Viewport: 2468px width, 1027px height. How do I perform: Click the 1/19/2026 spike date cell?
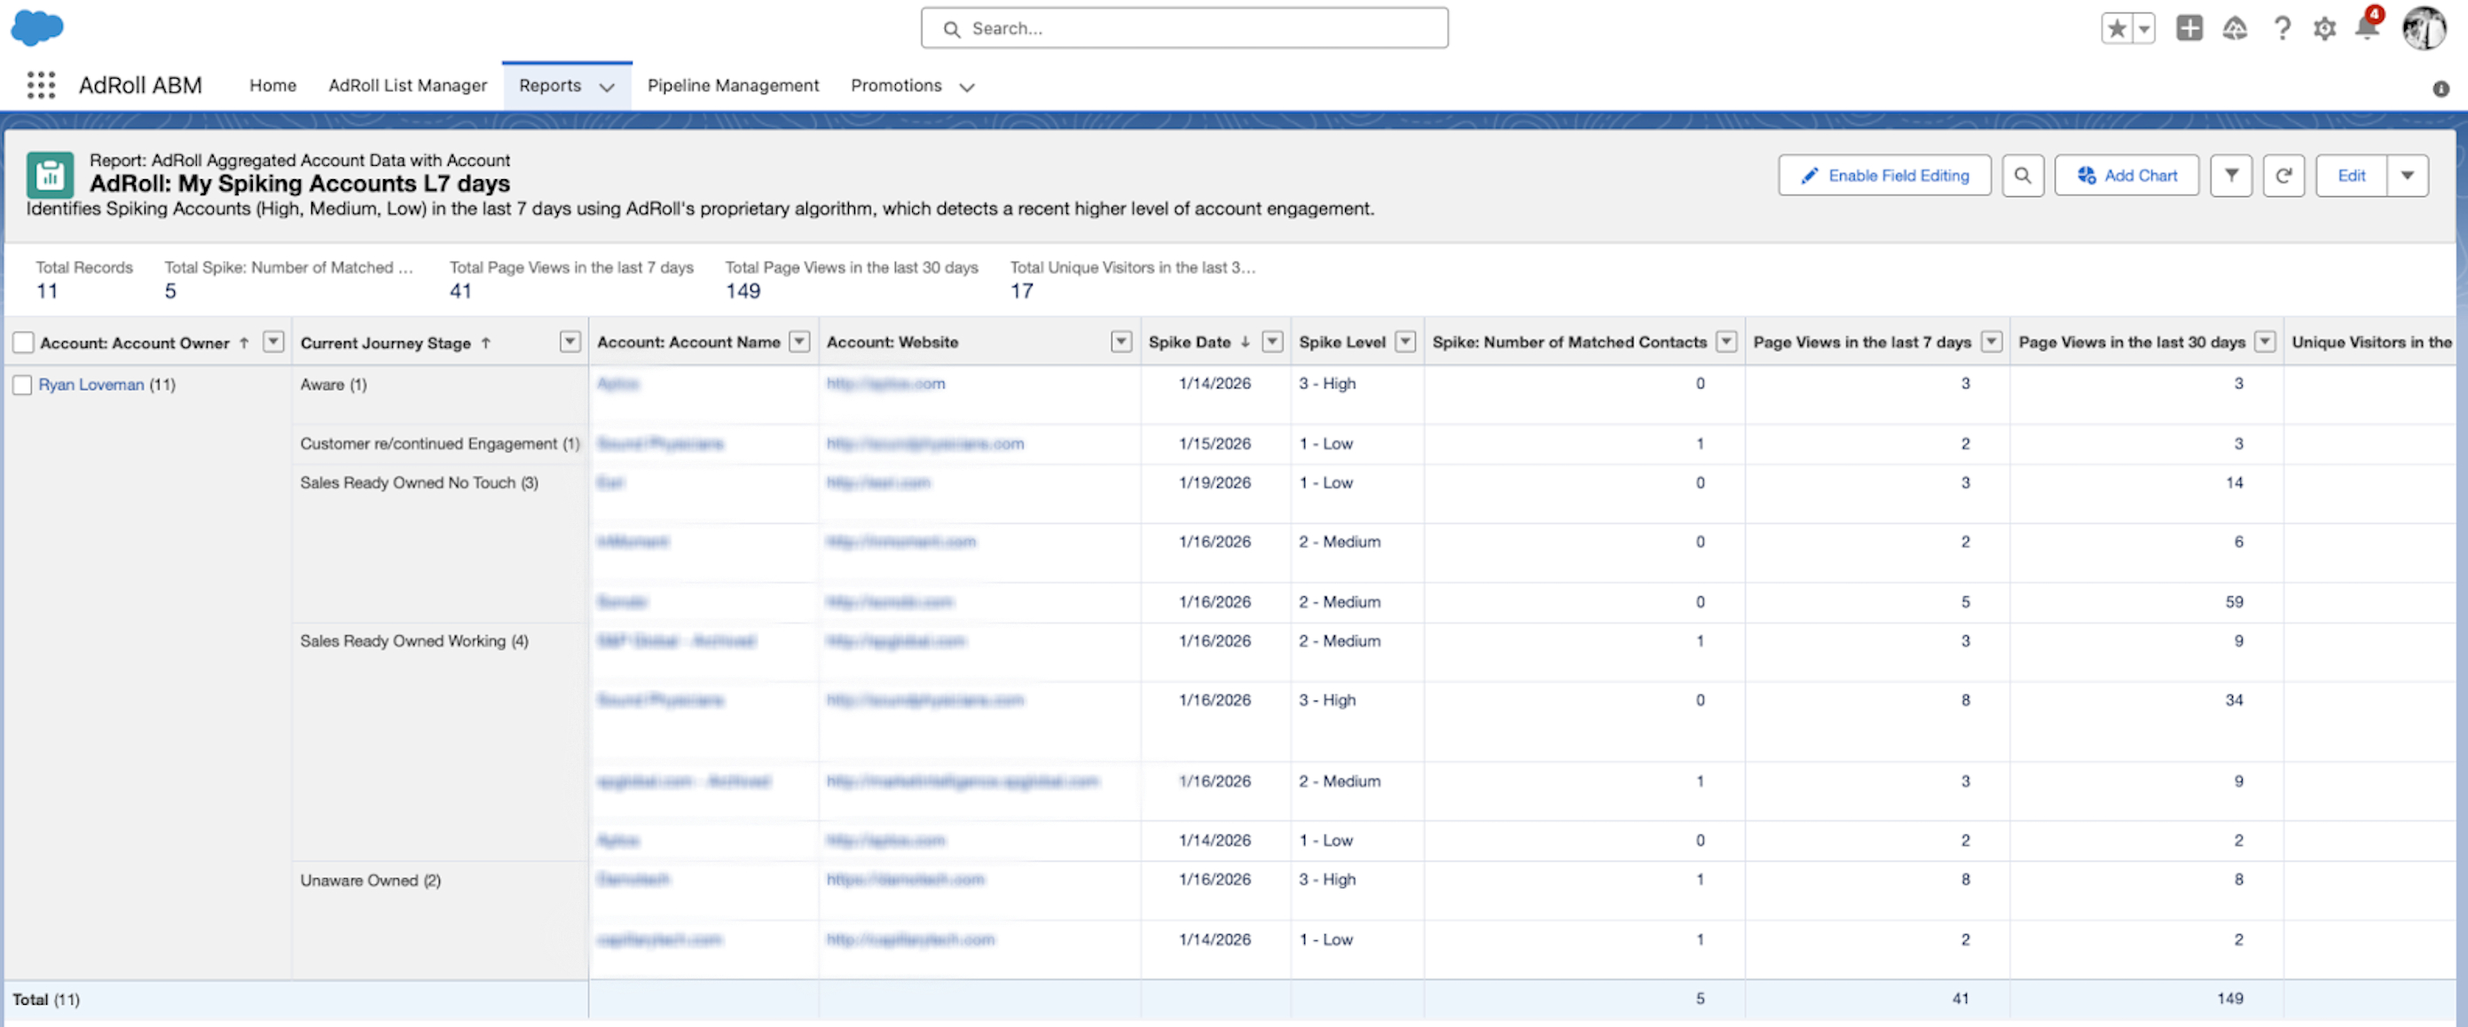[1214, 482]
